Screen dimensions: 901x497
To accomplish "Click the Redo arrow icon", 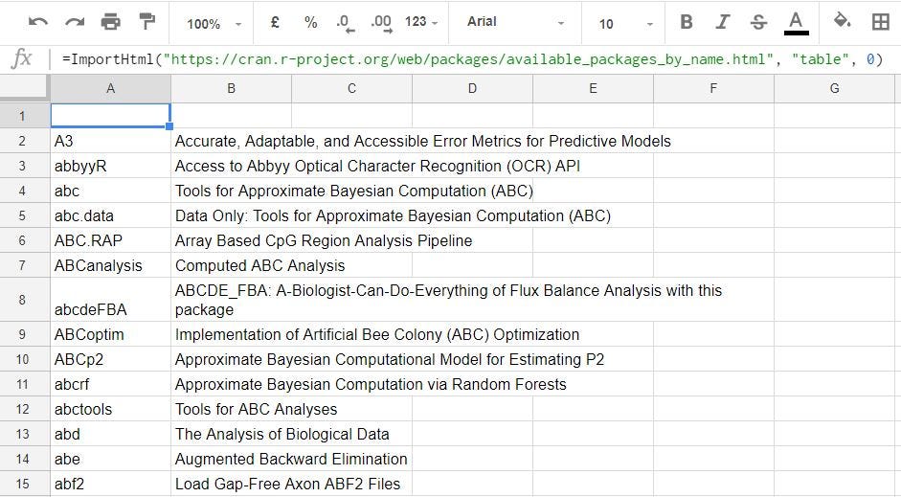I will (75, 22).
